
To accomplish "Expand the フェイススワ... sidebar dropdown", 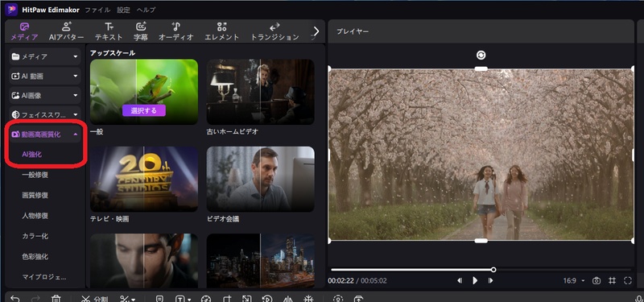I will click(x=45, y=114).
